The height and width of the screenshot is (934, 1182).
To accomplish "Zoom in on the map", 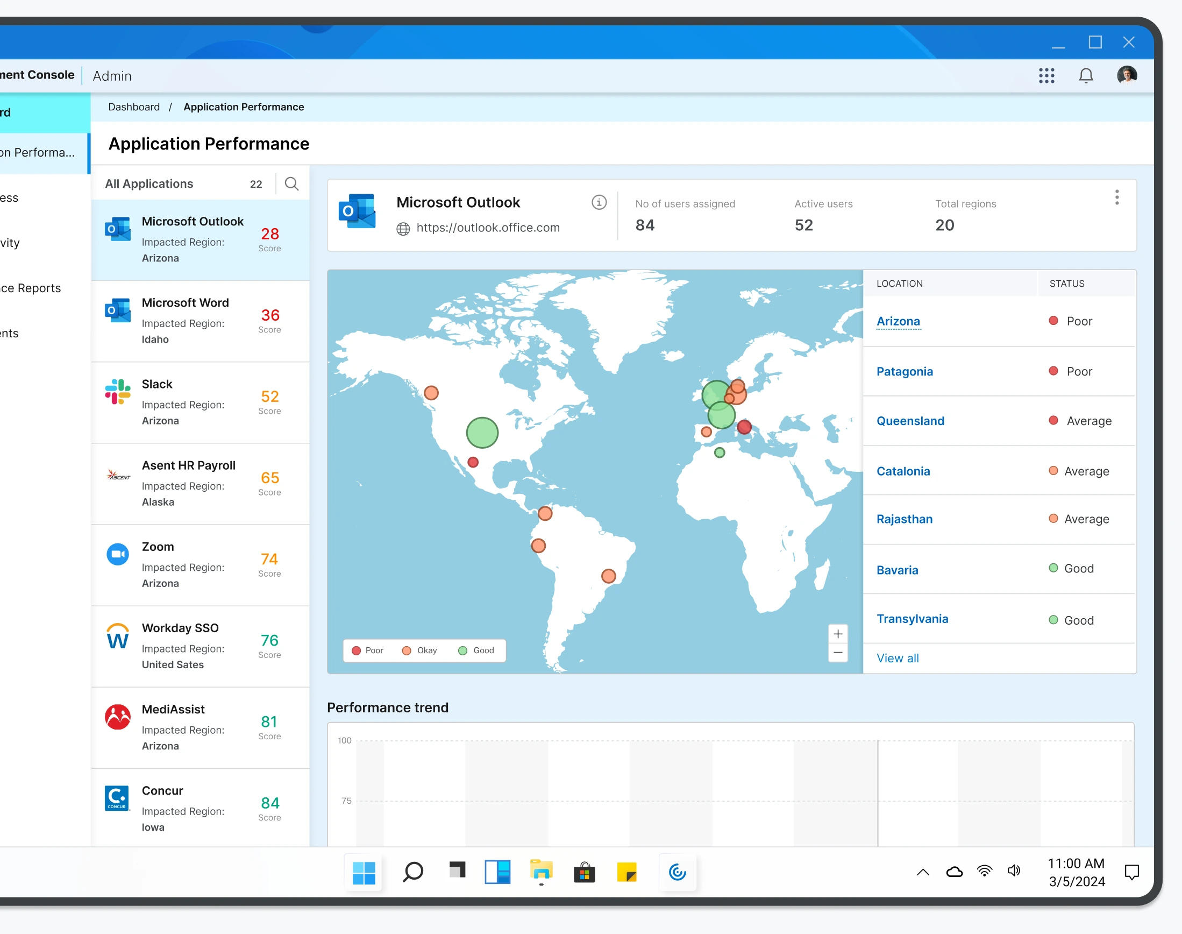I will pyautogui.click(x=838, y=634).
